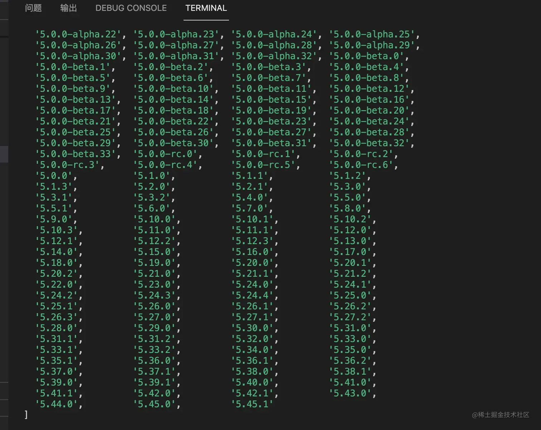Click the '5.0.0-rc.0' version entry
Image resolution: width=541 pixels, height=430 pixels.
coord(165,154)
